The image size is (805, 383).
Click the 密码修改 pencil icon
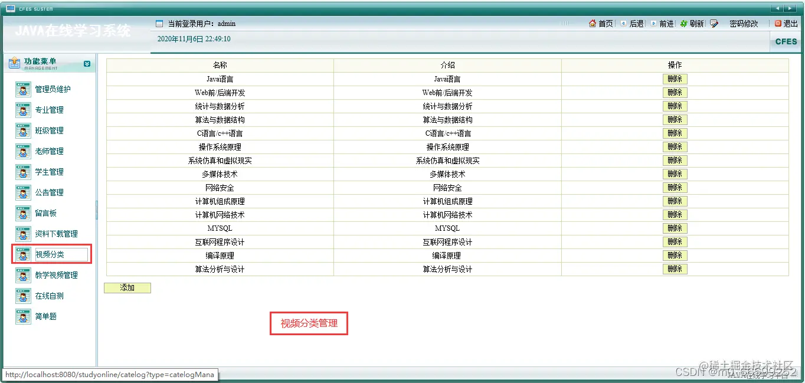coord(714,24)
